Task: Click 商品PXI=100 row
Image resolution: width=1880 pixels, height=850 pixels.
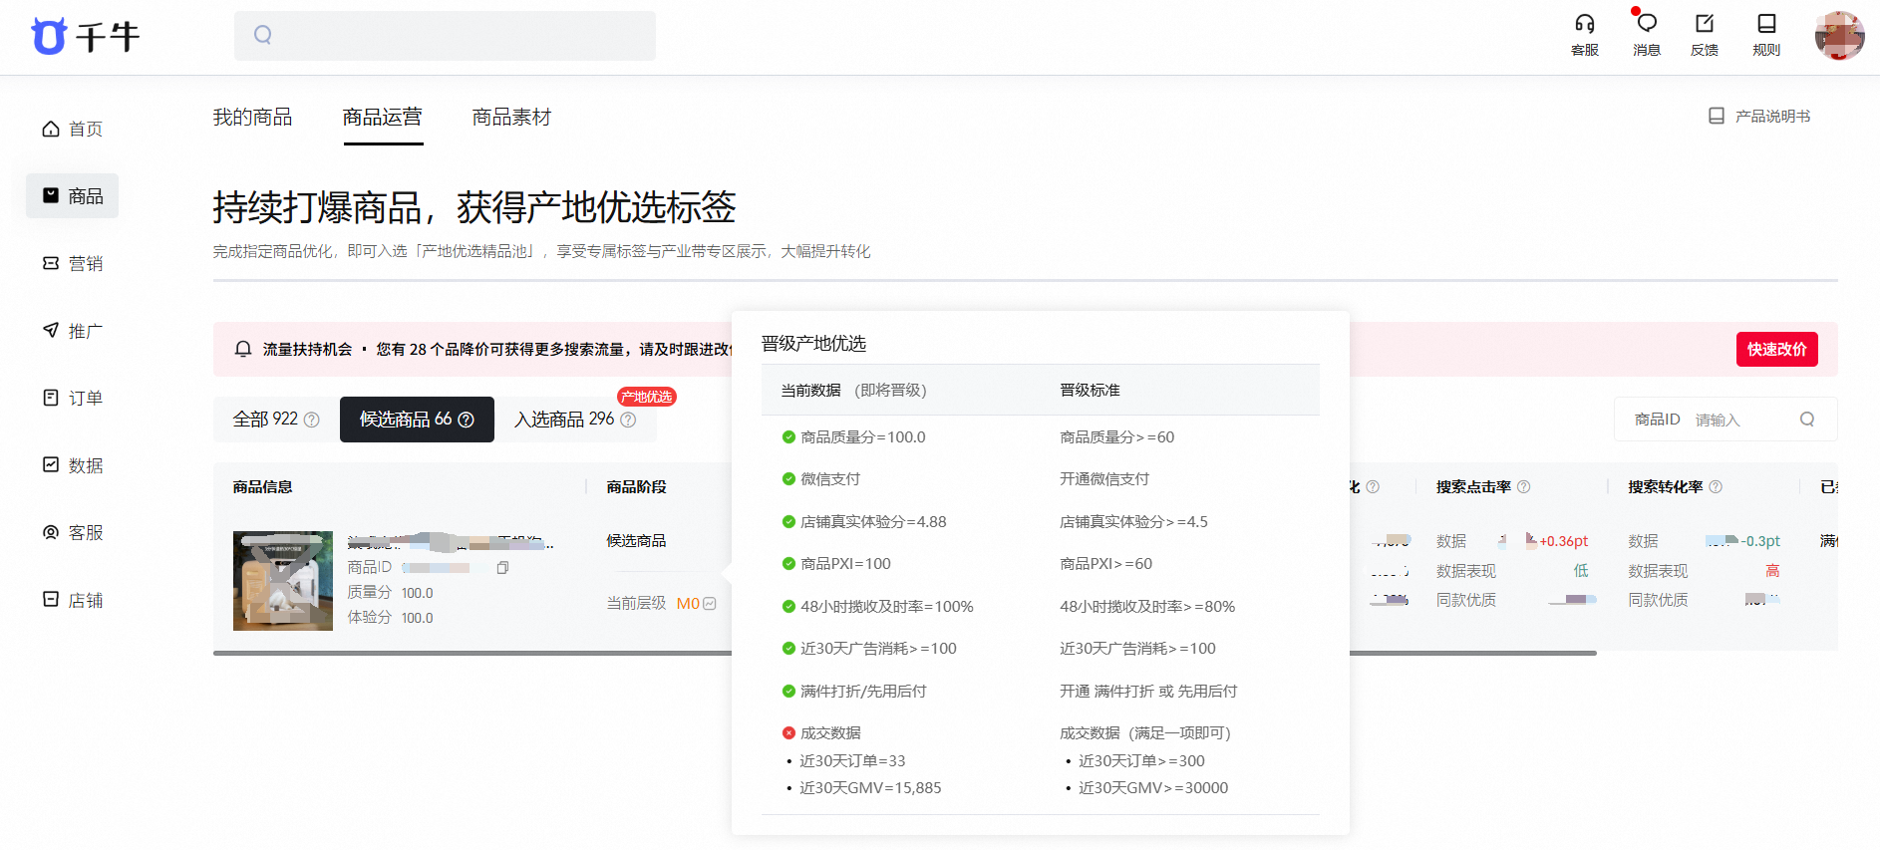Action: click(836, 564)
